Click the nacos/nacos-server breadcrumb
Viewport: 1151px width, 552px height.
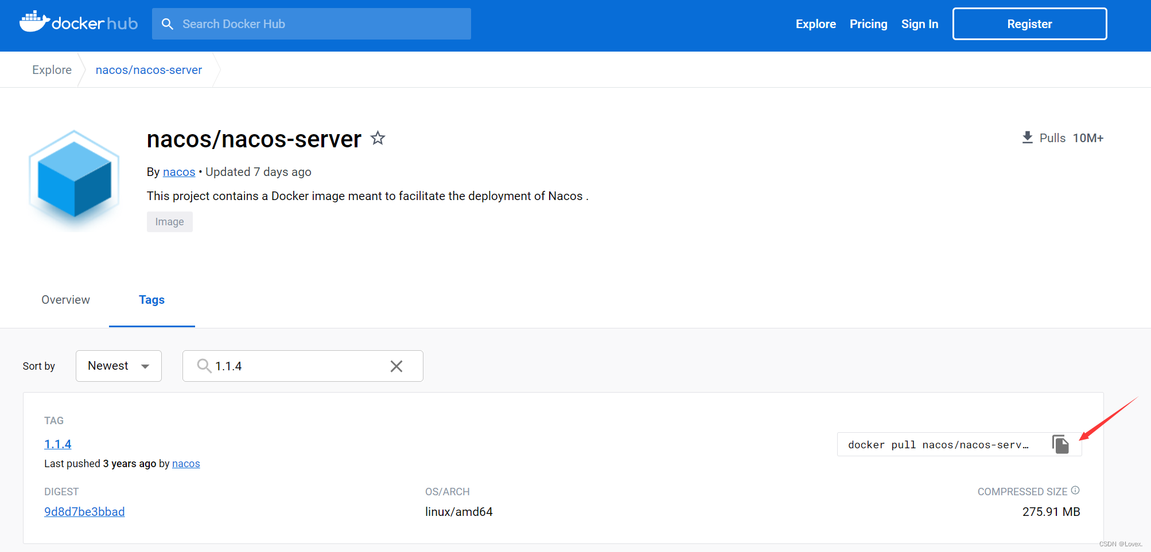[x=149, y=70]
